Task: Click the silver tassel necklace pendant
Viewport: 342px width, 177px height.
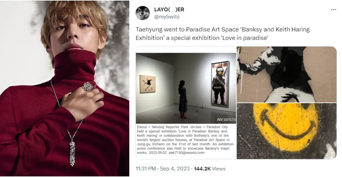Action: tap(72, 153)
